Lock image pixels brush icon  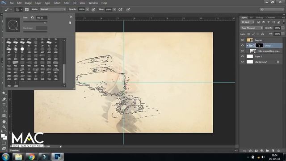click(253, 34)
